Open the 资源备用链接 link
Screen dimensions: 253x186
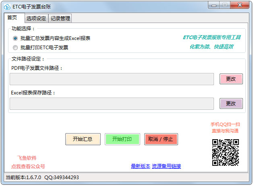166,166
